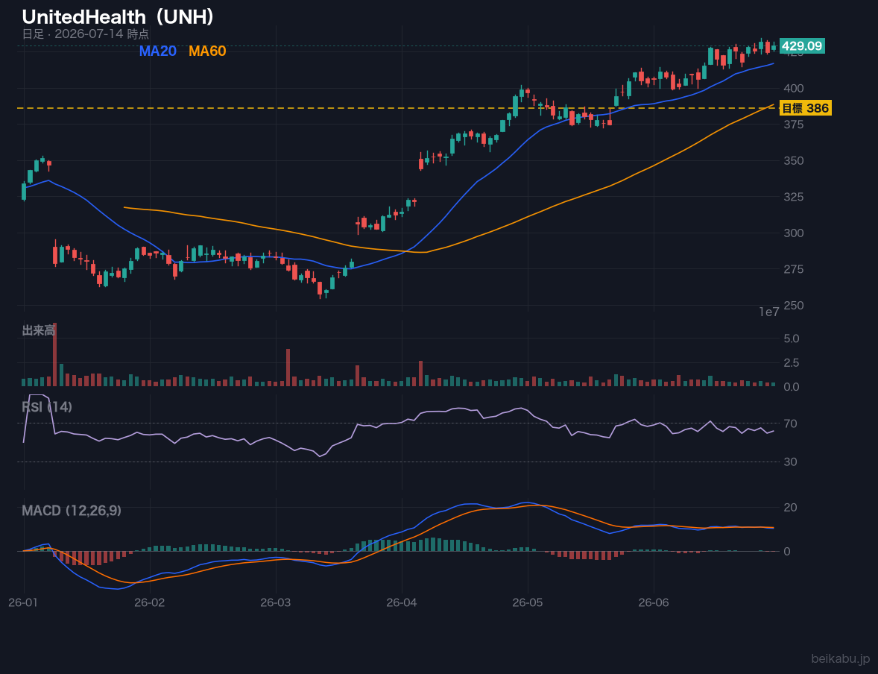This screenshot has width=878, height=674.
Task: Click the 400 price axis label
Action: (x=794, y=89)
